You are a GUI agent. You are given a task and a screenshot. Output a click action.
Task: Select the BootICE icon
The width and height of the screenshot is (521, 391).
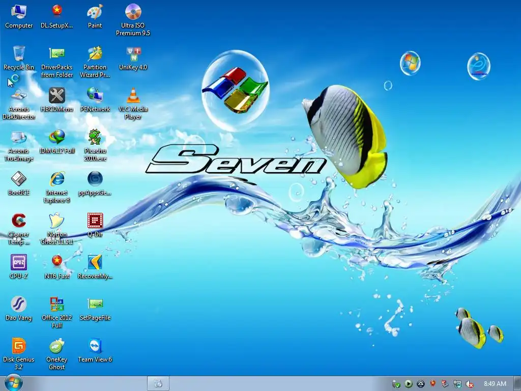[x=19, y=183]
